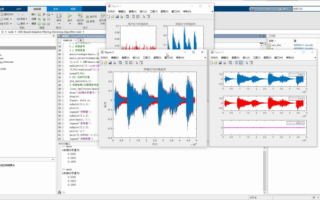
Task: Click Print icon in Figure 2 toolbar
Action: point(114,63)
